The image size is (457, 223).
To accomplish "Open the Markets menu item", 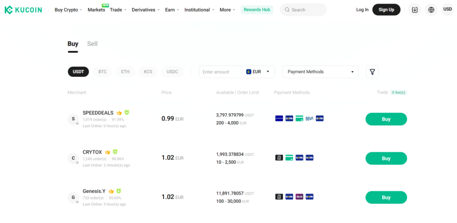I will click(x=96, y=9).
